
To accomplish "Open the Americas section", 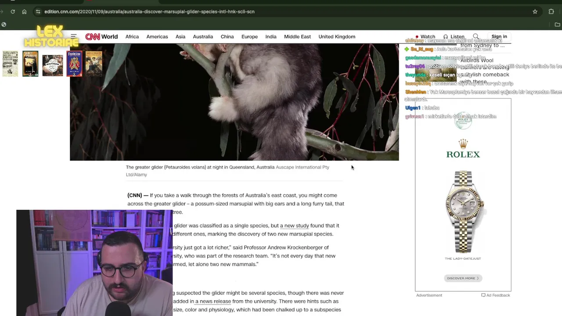I will pos(157,36).
